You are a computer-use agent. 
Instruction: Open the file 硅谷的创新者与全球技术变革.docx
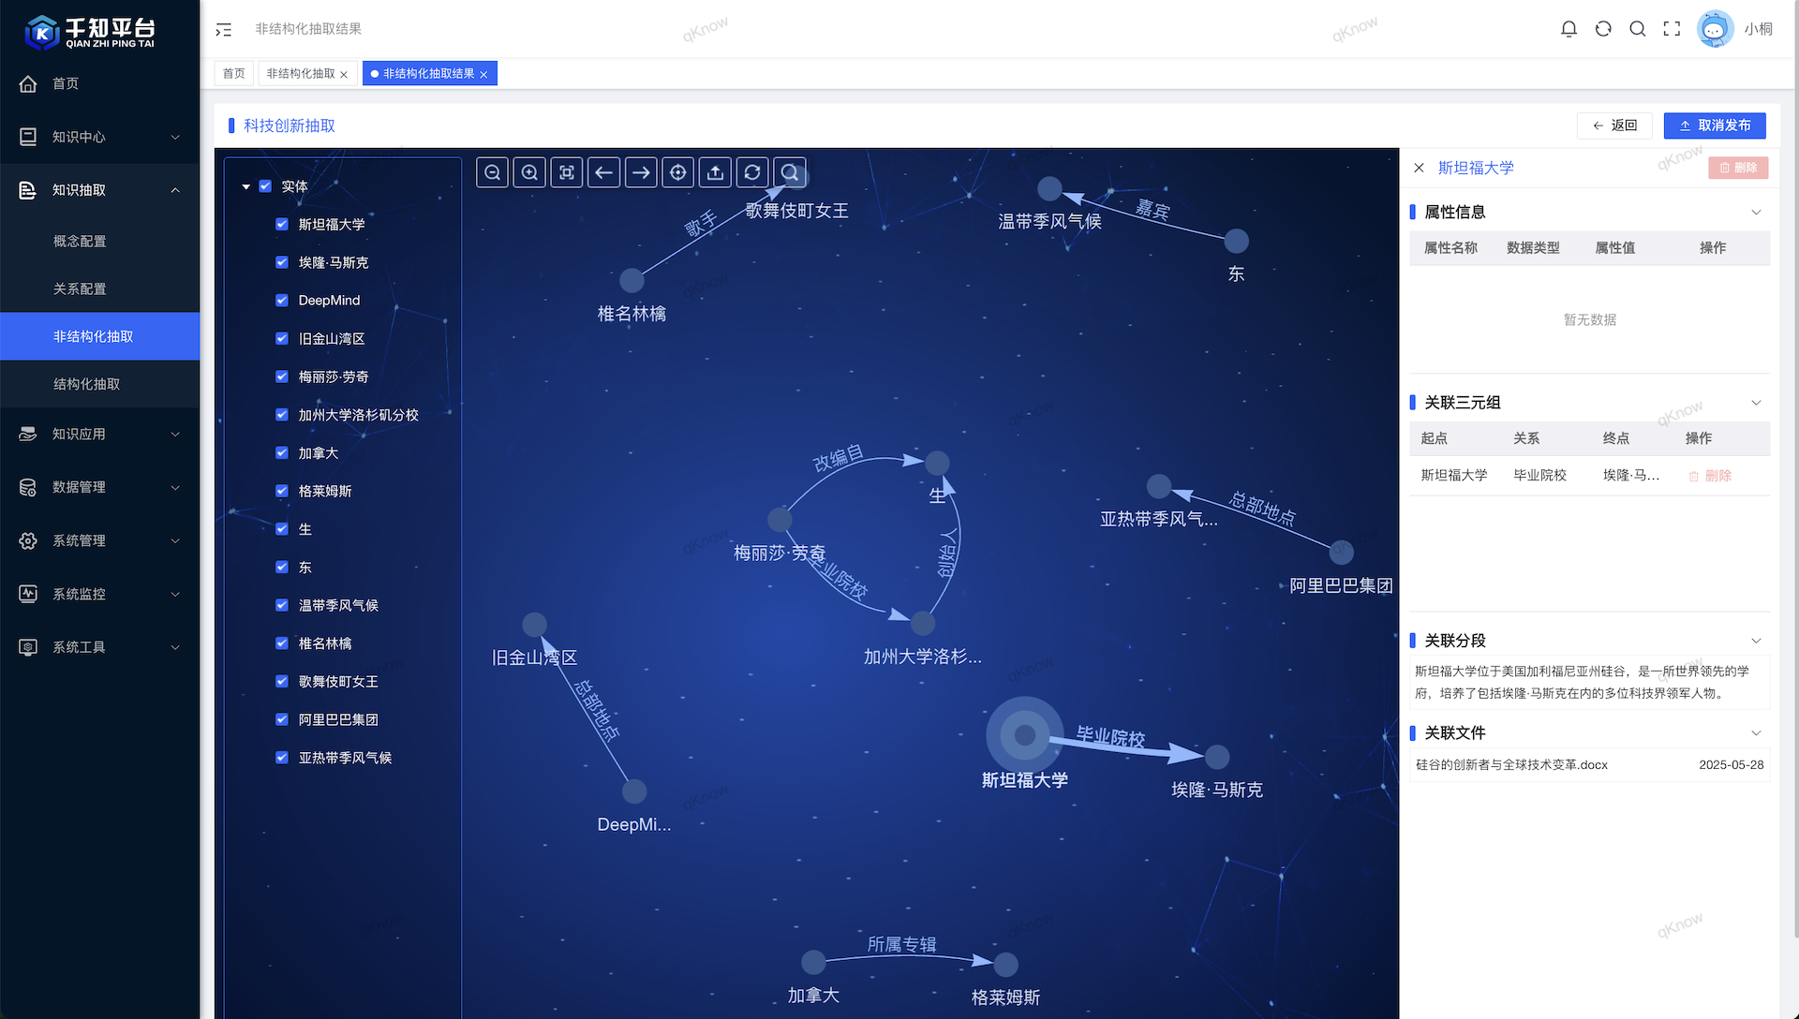point(1512,764)
